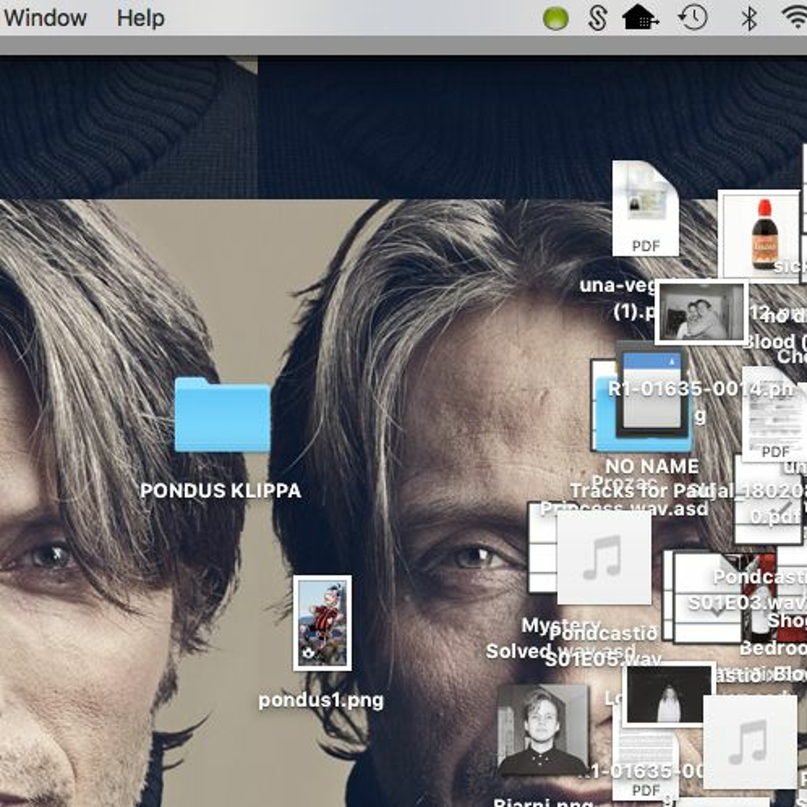The image size is (807, 807).
Task: Select the Bjarni.png portrait thumbnail
Action: [x=543, y=731]
